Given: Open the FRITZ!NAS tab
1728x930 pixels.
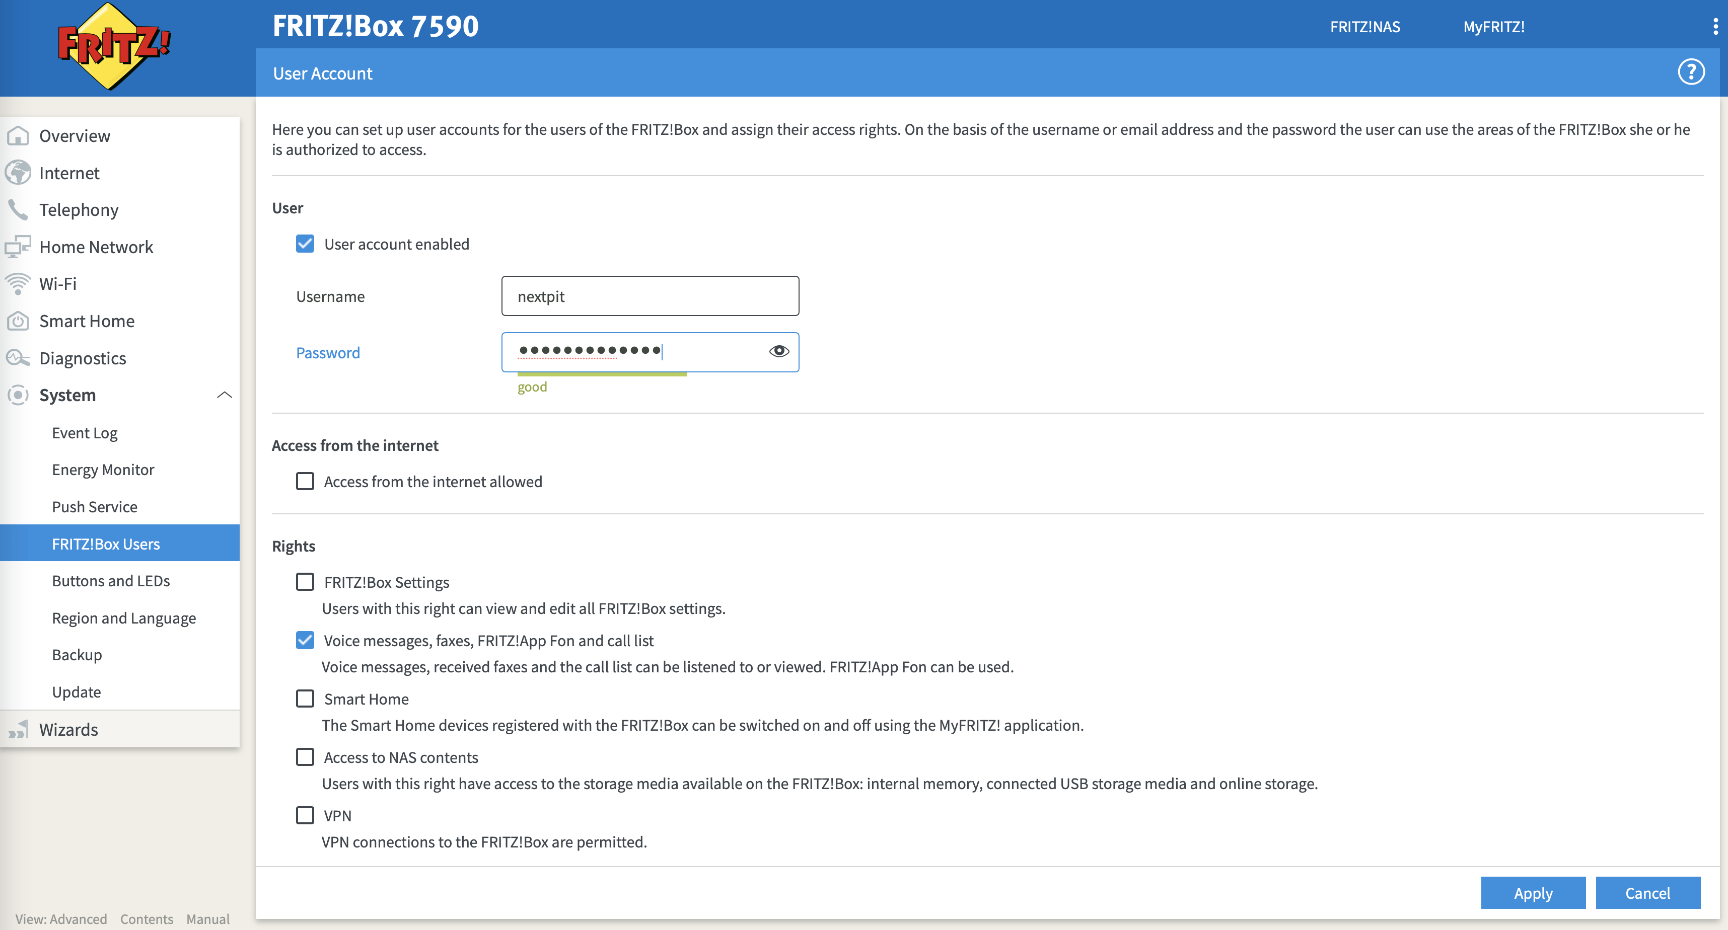Looking at the screenshot, I should pos(1364,27).
